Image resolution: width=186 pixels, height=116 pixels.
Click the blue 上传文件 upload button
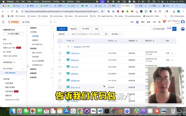pos(62,29)
